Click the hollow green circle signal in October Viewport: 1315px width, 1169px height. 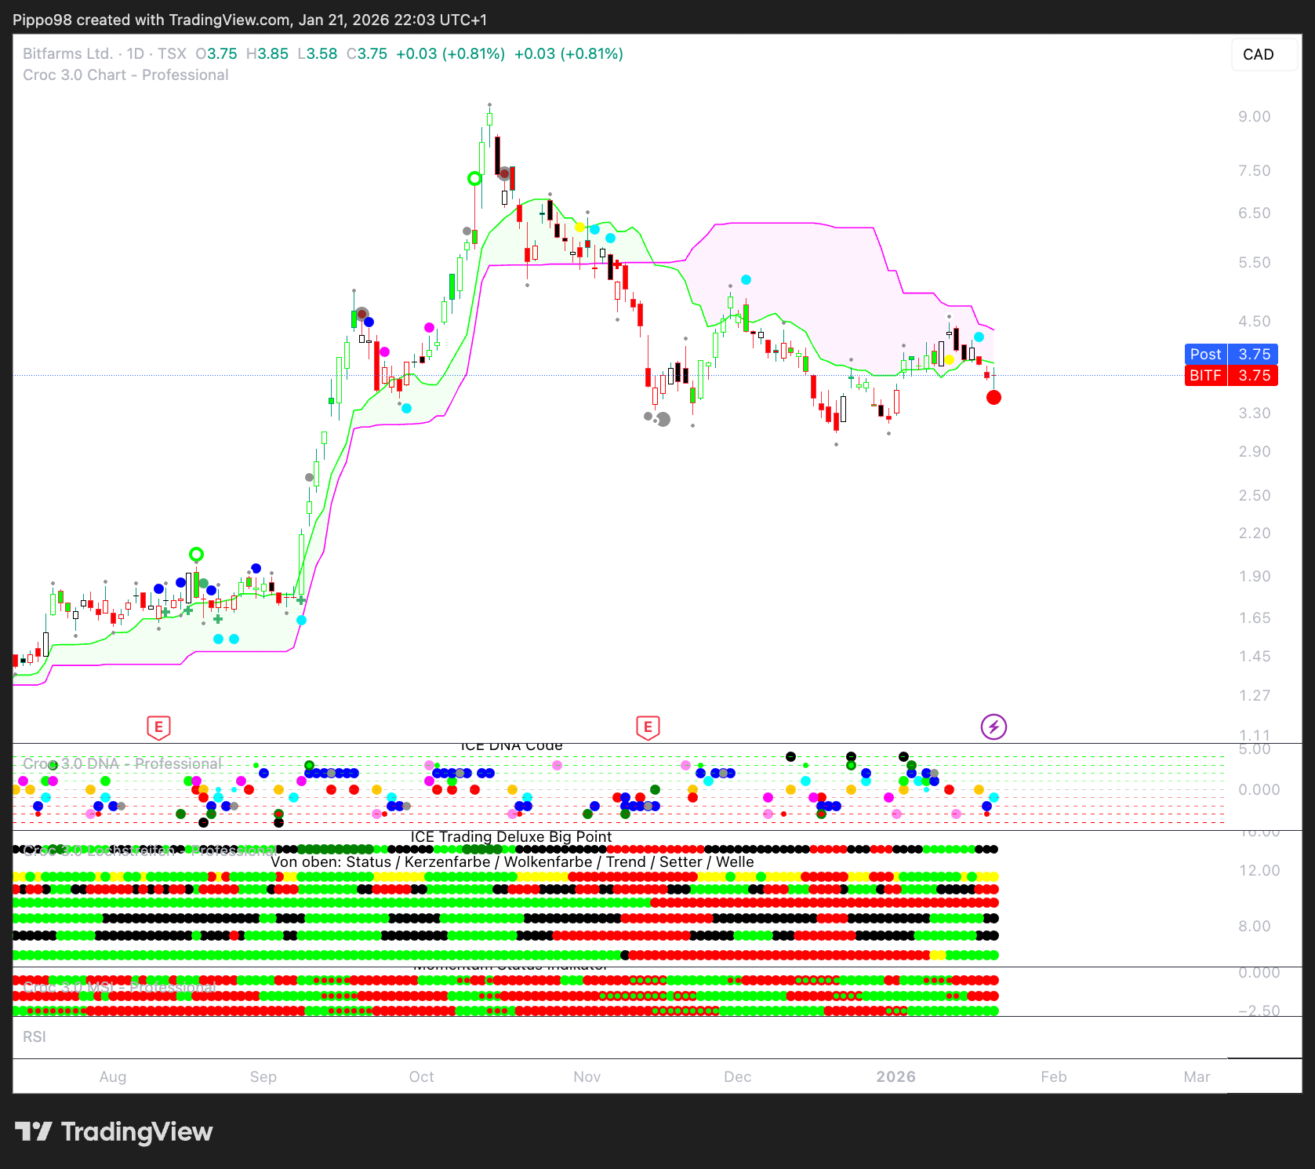coord(474,179)
